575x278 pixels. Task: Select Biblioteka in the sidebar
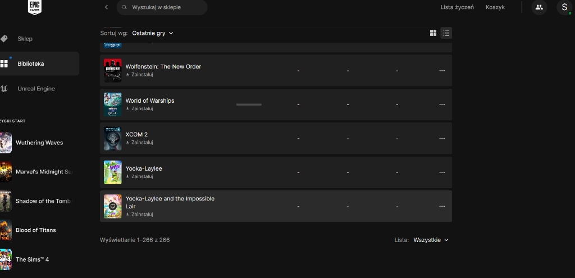[30, 63]
